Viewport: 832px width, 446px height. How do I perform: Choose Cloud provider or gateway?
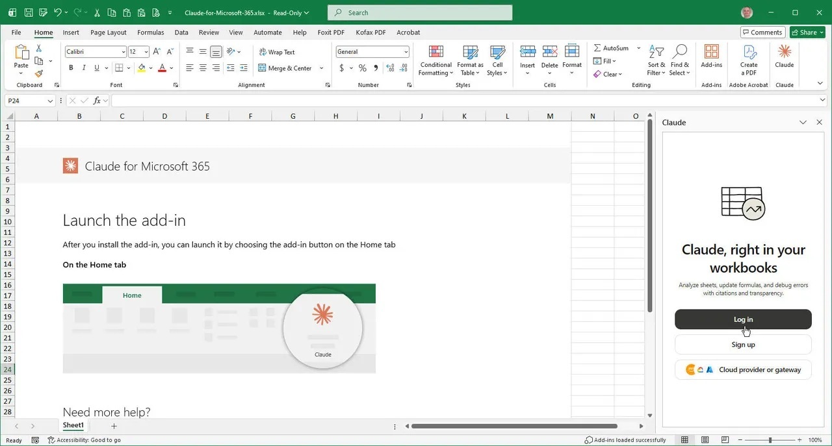pos(743,369)
